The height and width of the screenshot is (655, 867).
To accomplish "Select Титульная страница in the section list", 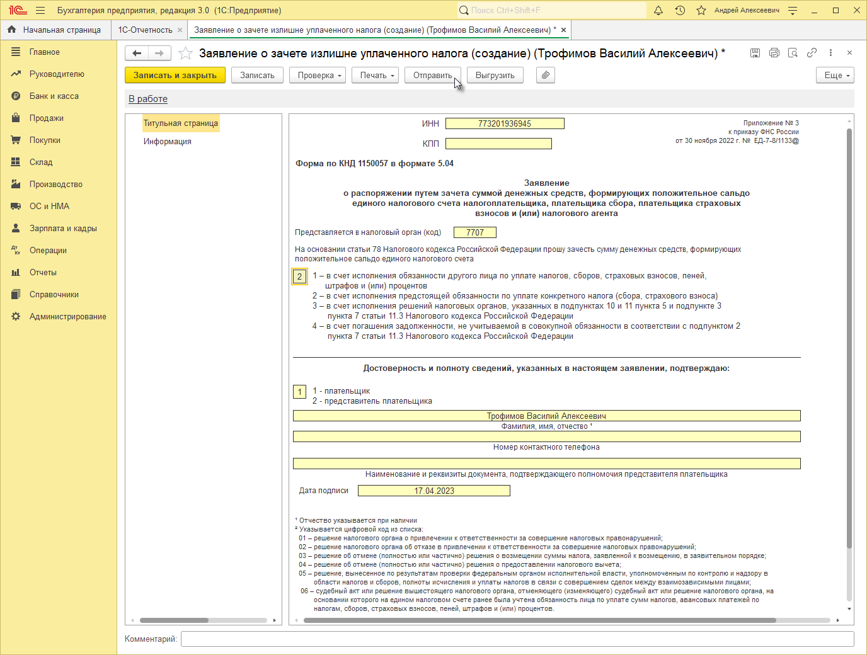I will [181, 123].
